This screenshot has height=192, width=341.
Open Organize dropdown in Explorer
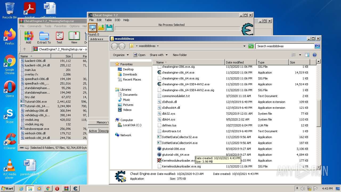coord(121,55)
